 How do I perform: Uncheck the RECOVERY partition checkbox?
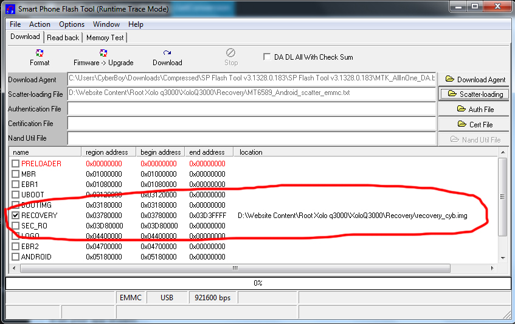coord(15,215)
